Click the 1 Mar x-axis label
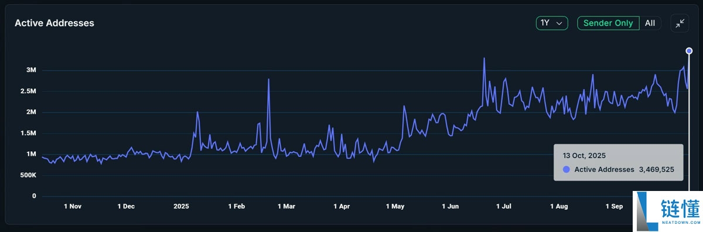The width and height of the screenshot is (703, 232). (287, 206)
